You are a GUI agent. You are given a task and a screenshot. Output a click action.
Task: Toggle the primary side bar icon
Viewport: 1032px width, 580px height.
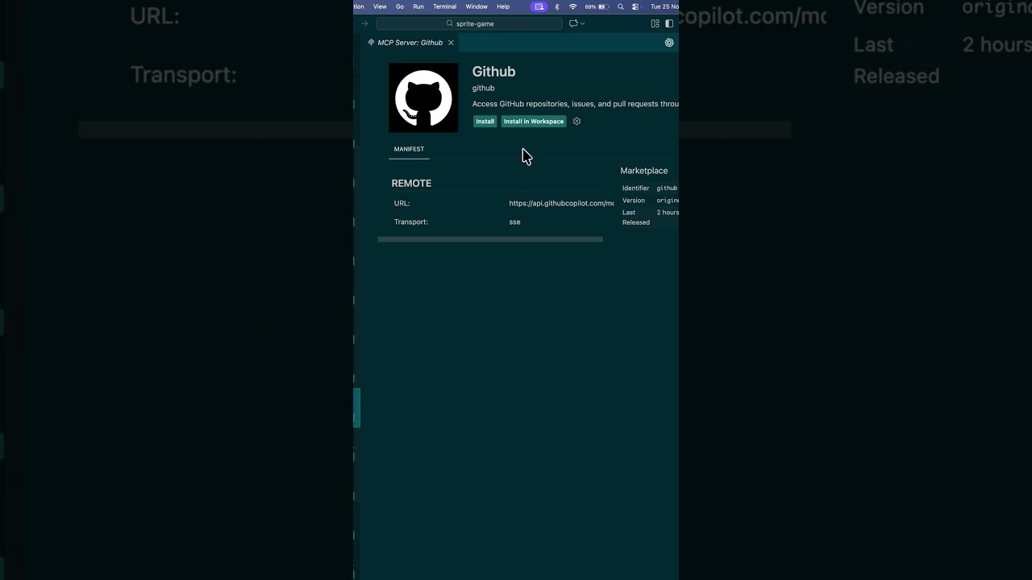[669, 23]
